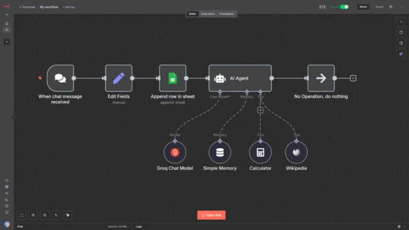The width and height of the screenshot is (409, 230).
Task: Open the workflow more options menu
Action: point(401,7)
